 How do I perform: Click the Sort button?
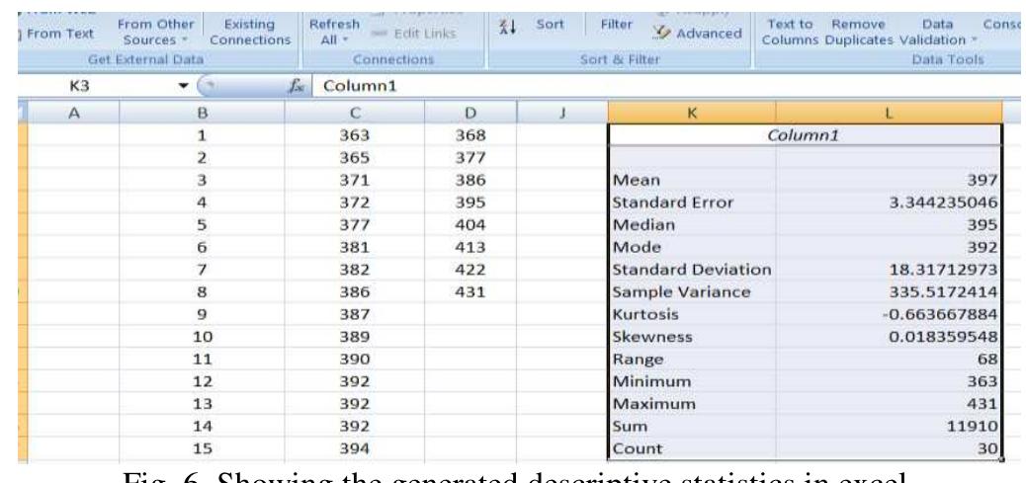550,25
